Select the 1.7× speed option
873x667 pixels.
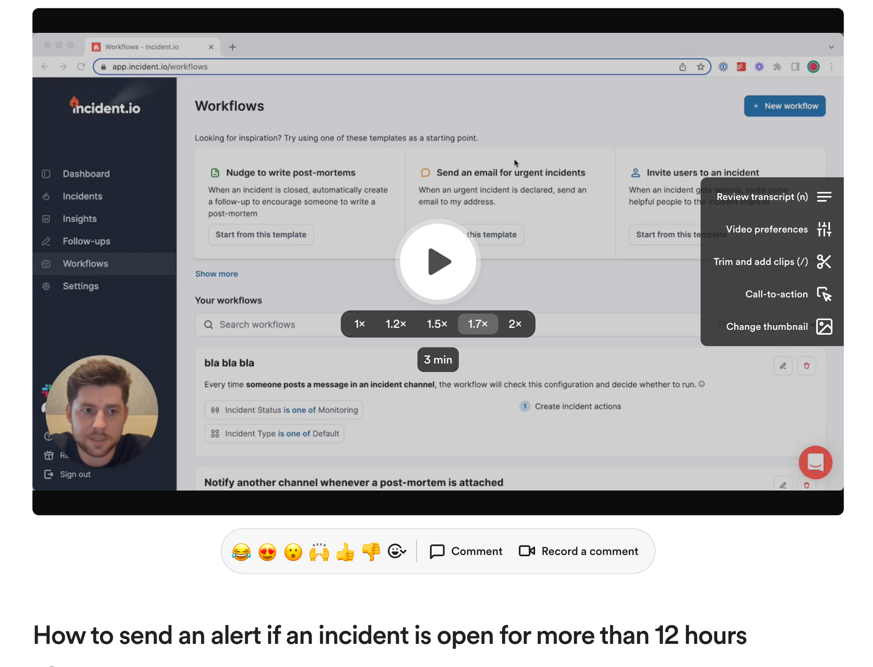[478, 324]
